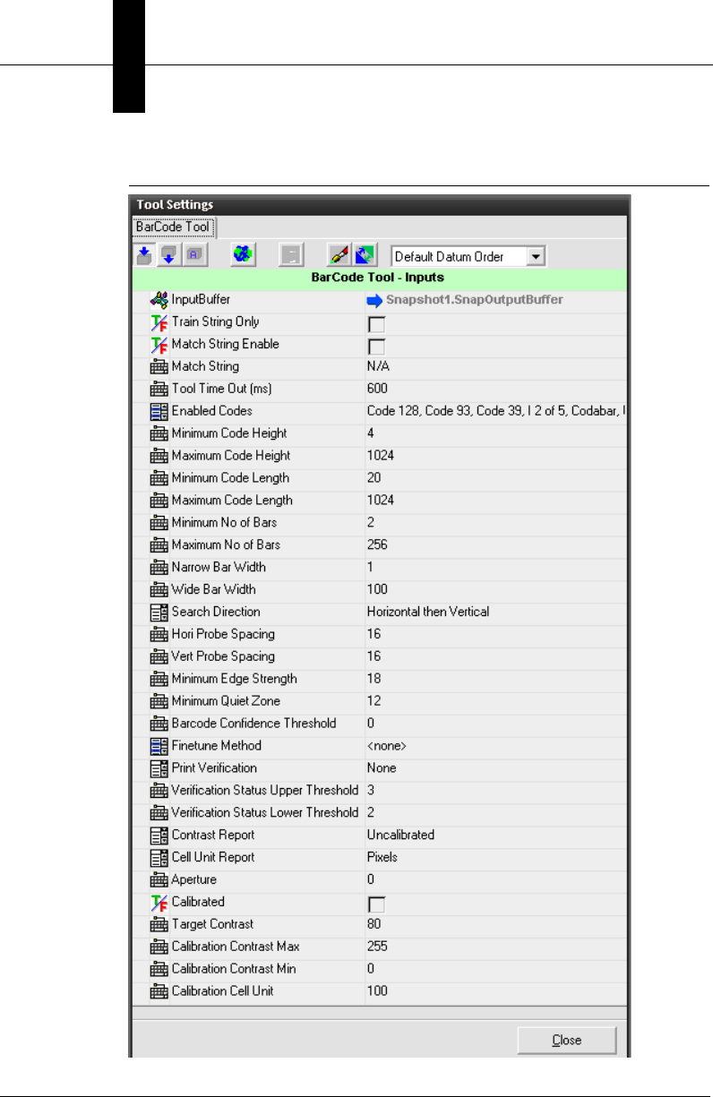Select the Finetune Method value <none>
713x1097 pixels.
386,746
